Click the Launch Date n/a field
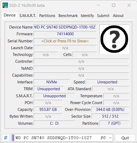The height and width of the screenshot is (143, 137). (x=65, y=48)
